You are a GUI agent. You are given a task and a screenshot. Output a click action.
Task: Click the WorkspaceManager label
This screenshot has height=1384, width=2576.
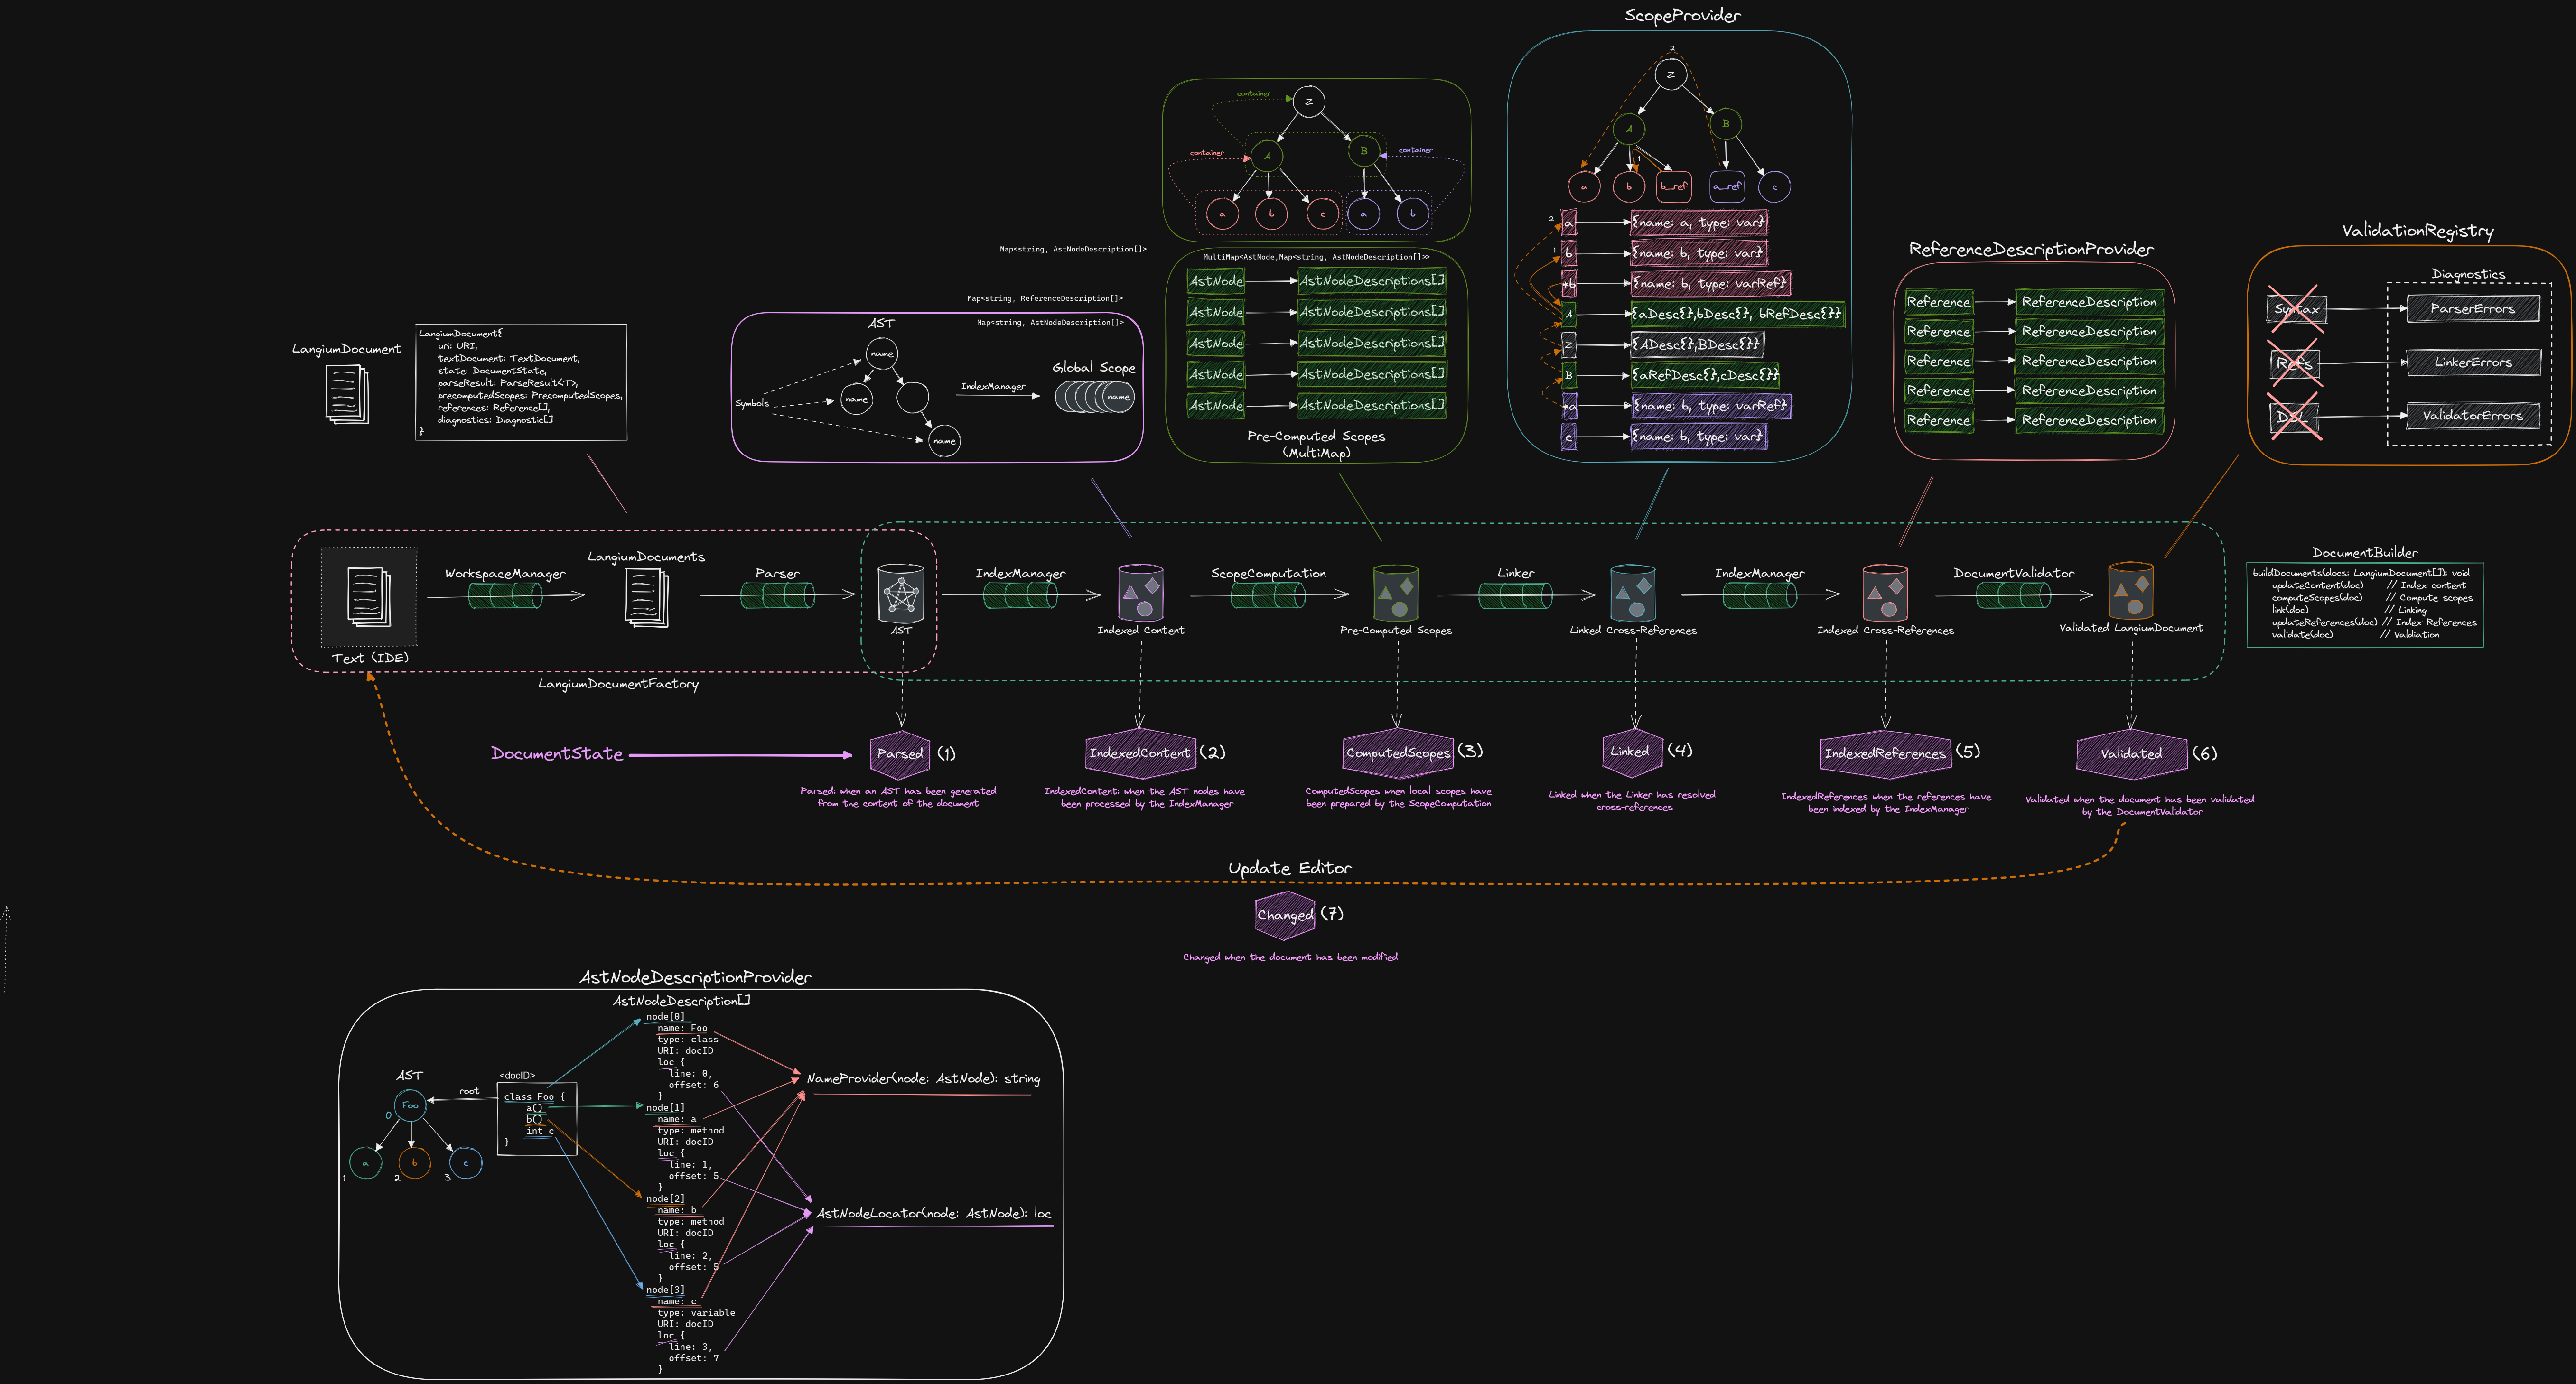505,574
